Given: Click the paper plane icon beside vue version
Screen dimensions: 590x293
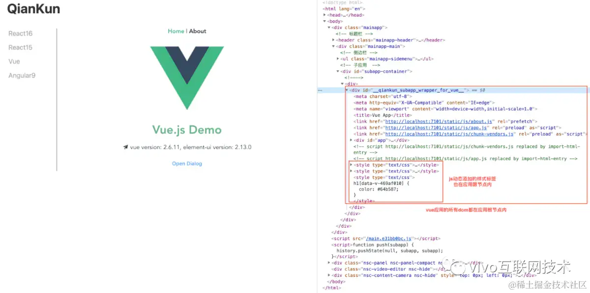Looking at the screenshot, I should click(x=125, y=147).
